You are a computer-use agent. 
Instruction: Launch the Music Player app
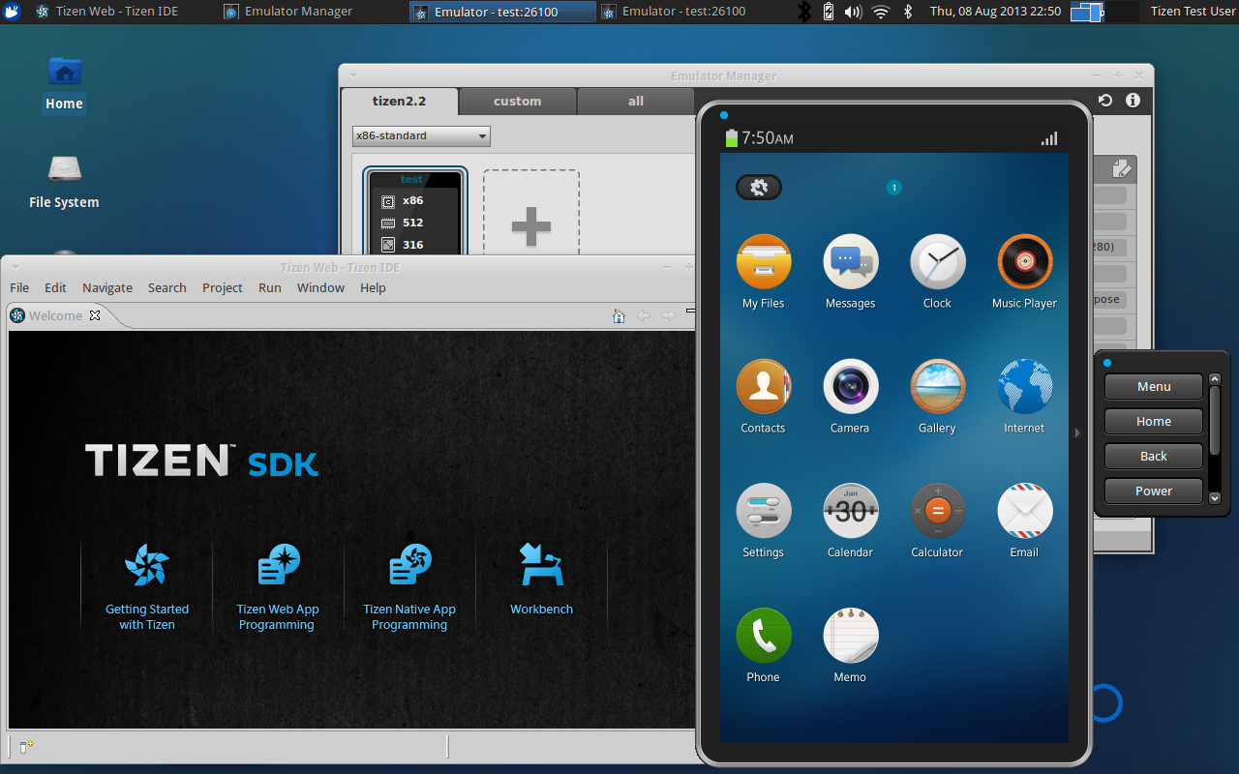tap(1025, 262)
